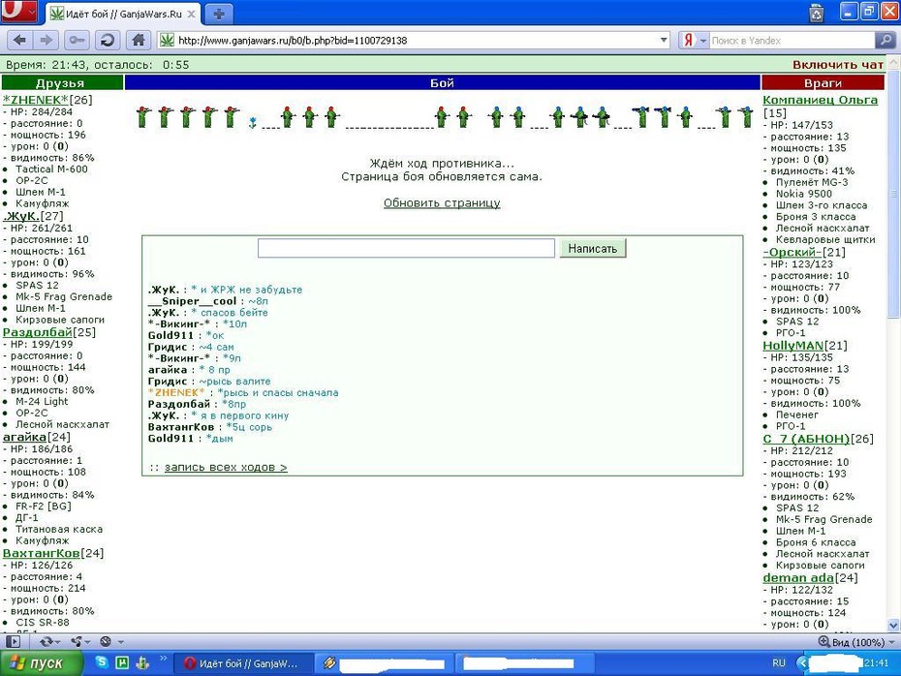Click the GanjaWars leaf icon in address bar
This screenshot has width=901, height=676.
(x=167, y=41)
